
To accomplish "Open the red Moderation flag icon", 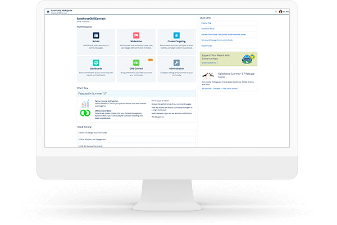I will (136, 35).
